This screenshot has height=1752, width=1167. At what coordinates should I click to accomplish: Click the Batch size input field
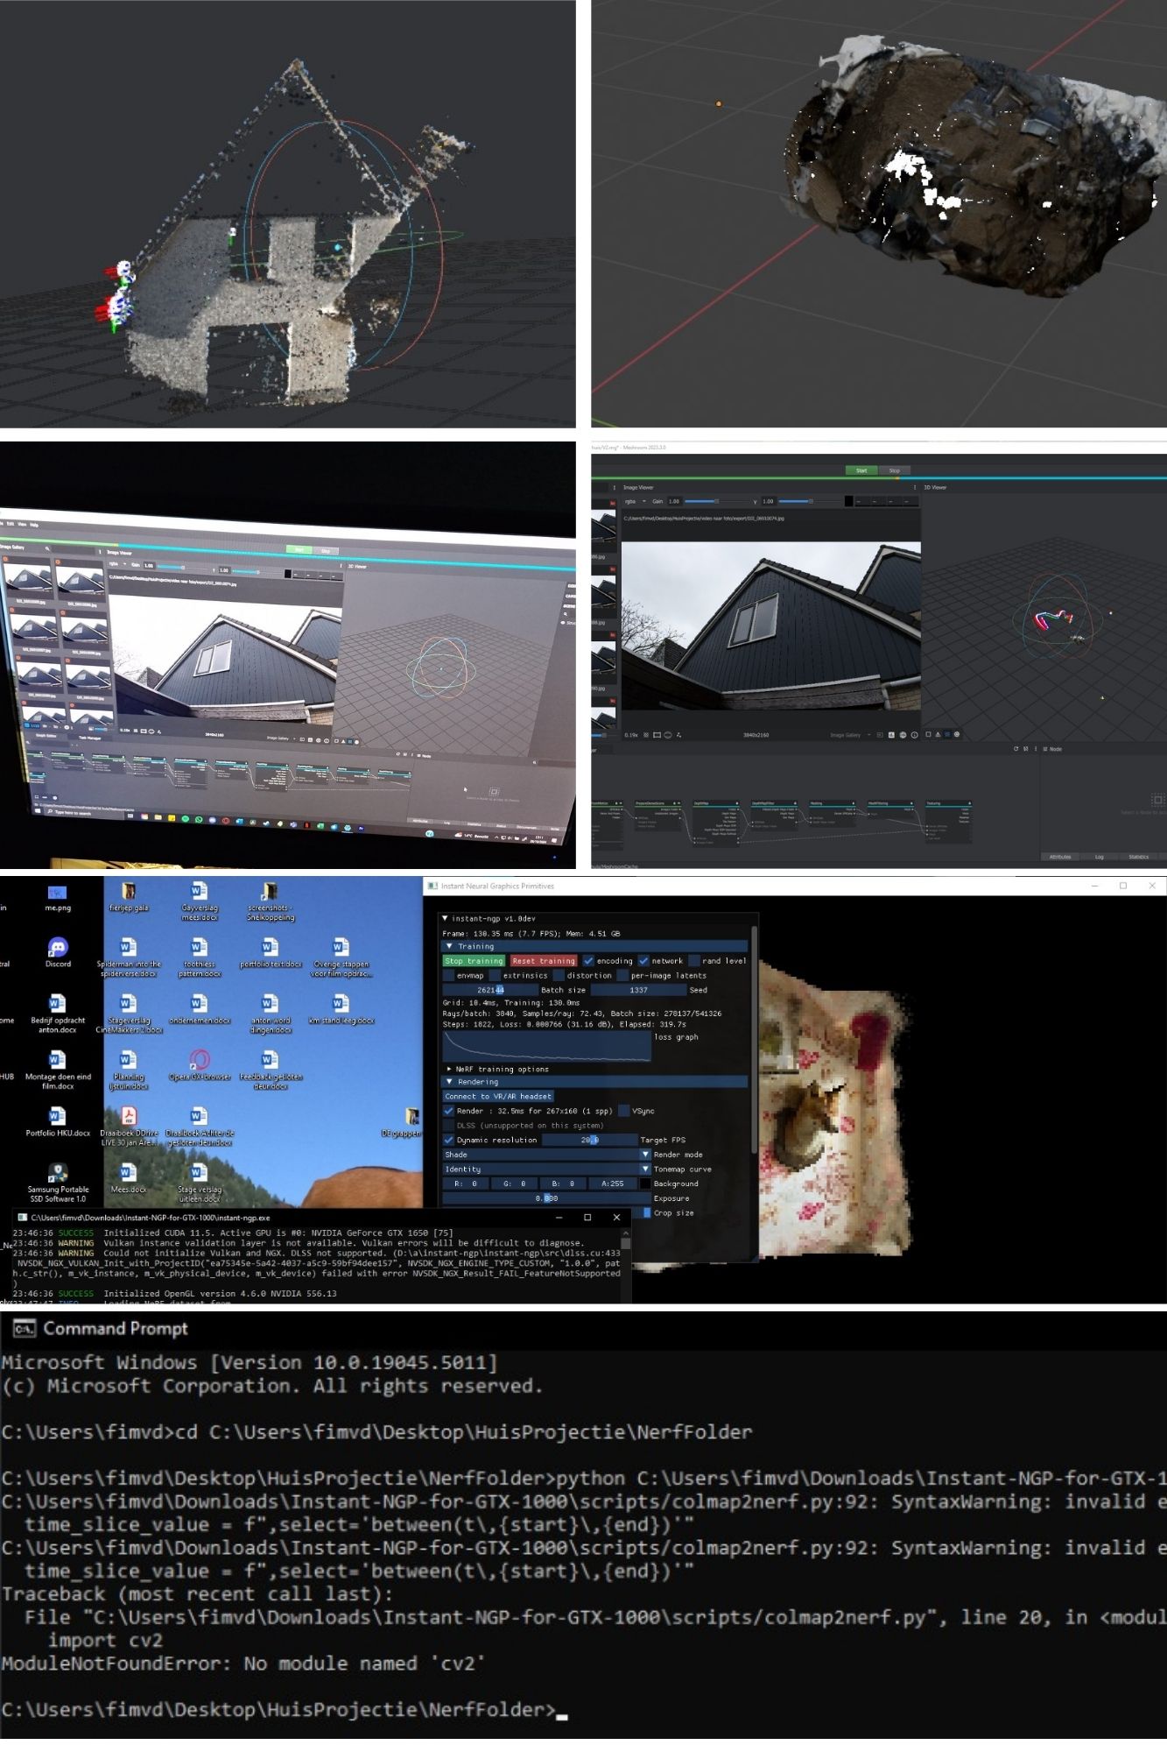(x=489, y=990)
